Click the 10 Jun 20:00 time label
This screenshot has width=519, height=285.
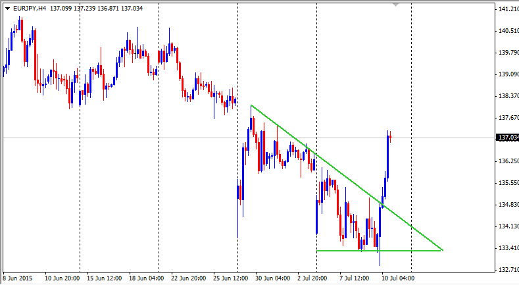click(62, 278)
